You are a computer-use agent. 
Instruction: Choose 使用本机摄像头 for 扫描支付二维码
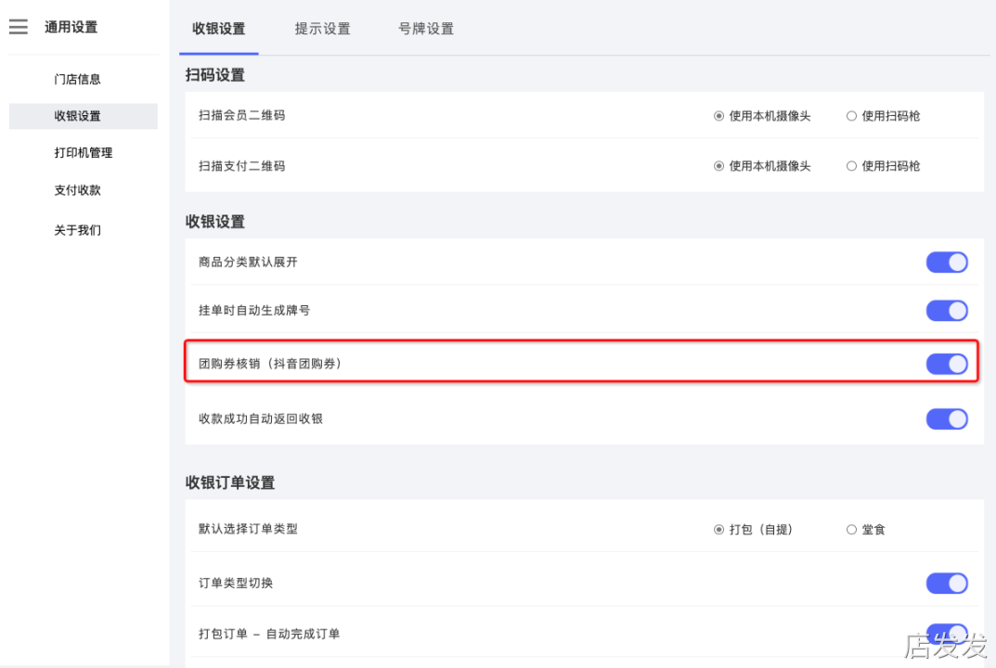point(718,166)
